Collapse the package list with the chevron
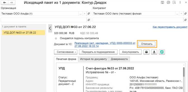The image size is (188, 92). [x=50, y=28]
